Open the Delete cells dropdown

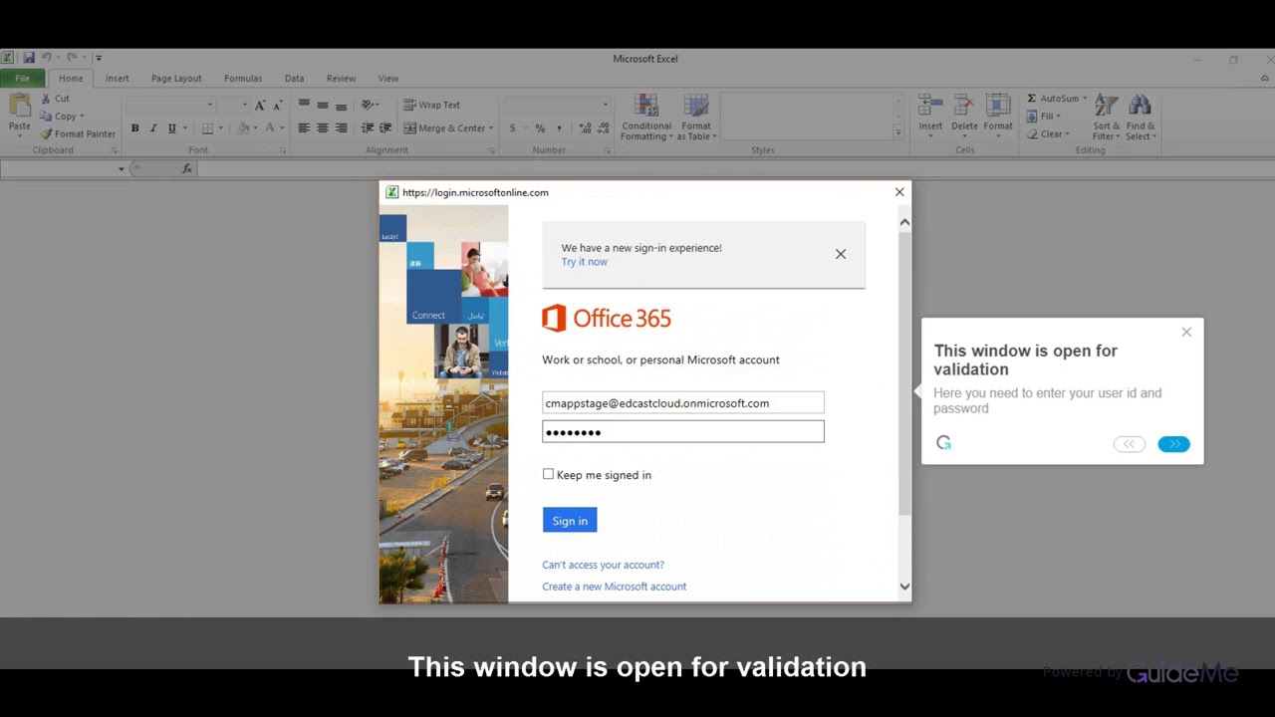click(964, 118)
